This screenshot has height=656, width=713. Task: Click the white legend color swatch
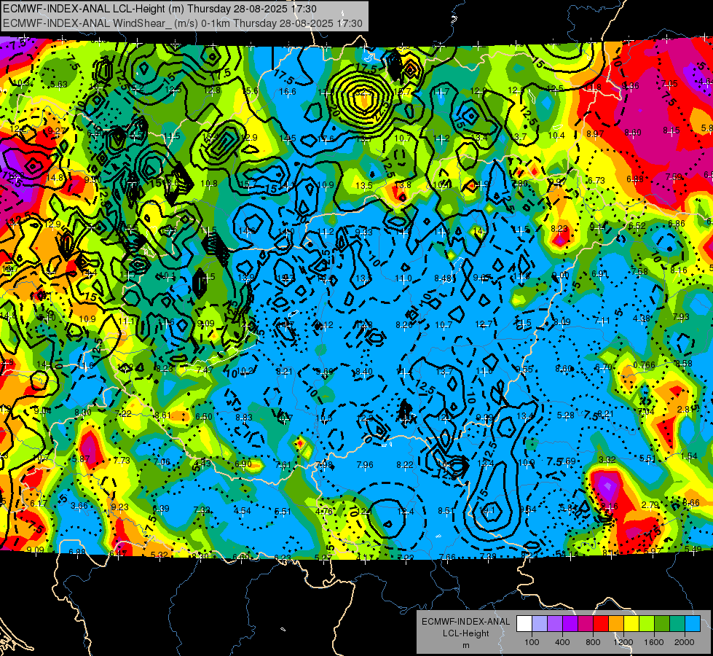(524, 624)
